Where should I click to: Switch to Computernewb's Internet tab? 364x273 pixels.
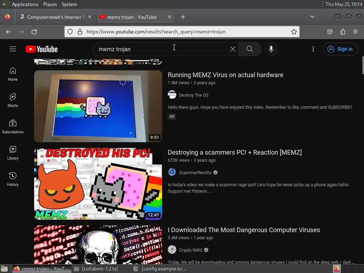pos(56,17)
